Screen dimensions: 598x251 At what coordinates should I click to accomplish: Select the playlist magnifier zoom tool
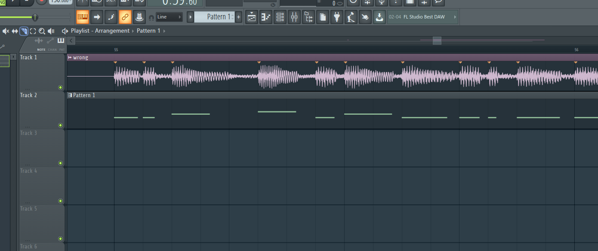point(42,31)
